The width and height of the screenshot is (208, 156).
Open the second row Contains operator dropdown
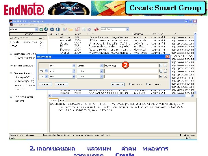click(101, 71)
